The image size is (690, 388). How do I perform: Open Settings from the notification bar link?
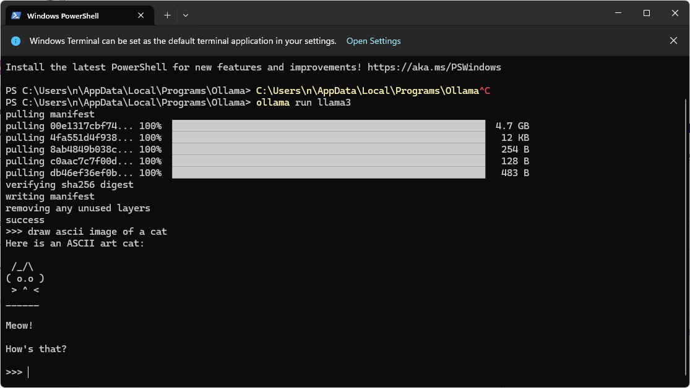point(373,41)
